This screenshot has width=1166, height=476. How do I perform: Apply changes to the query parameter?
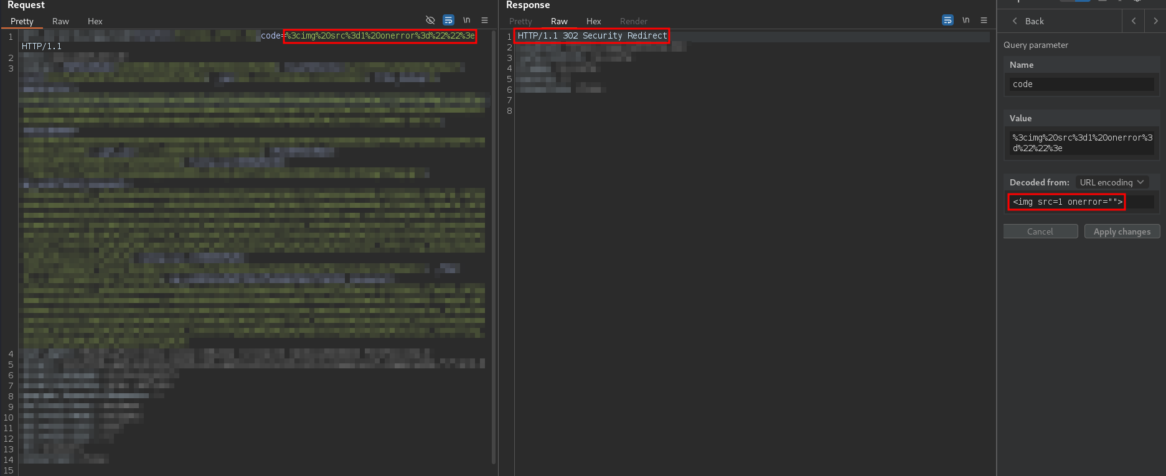pyautogui.click(x=1122, y=231)
